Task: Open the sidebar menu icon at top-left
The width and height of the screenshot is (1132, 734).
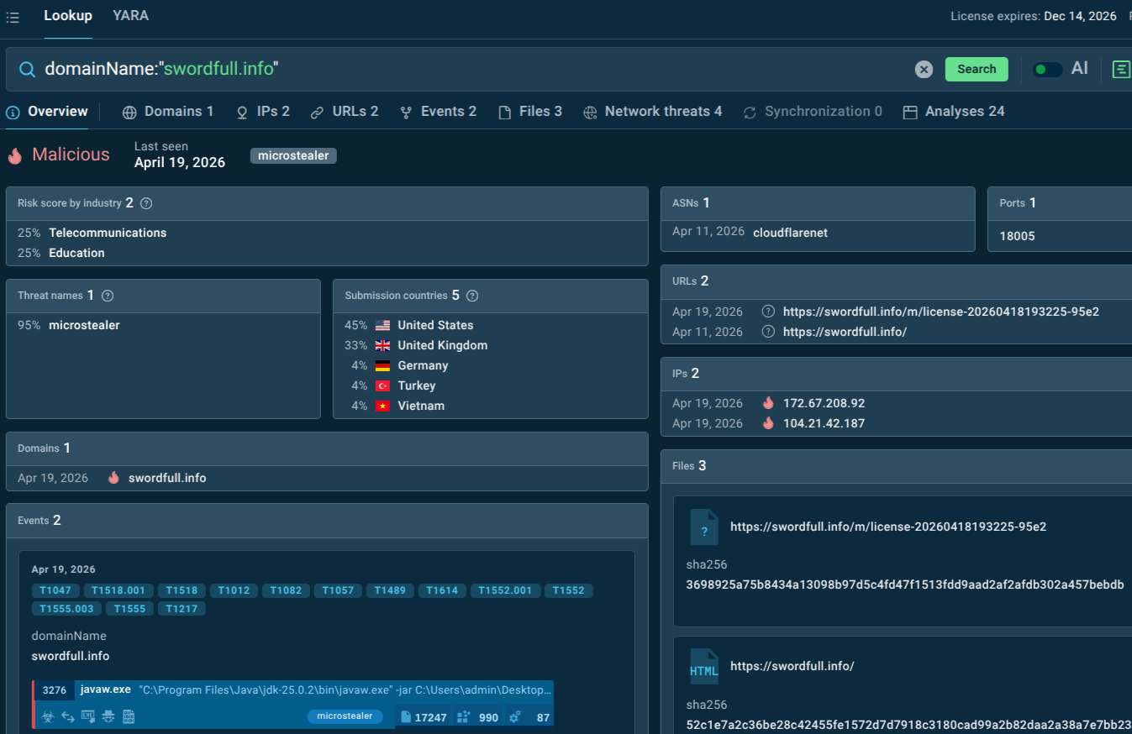Action: point(13,17)
